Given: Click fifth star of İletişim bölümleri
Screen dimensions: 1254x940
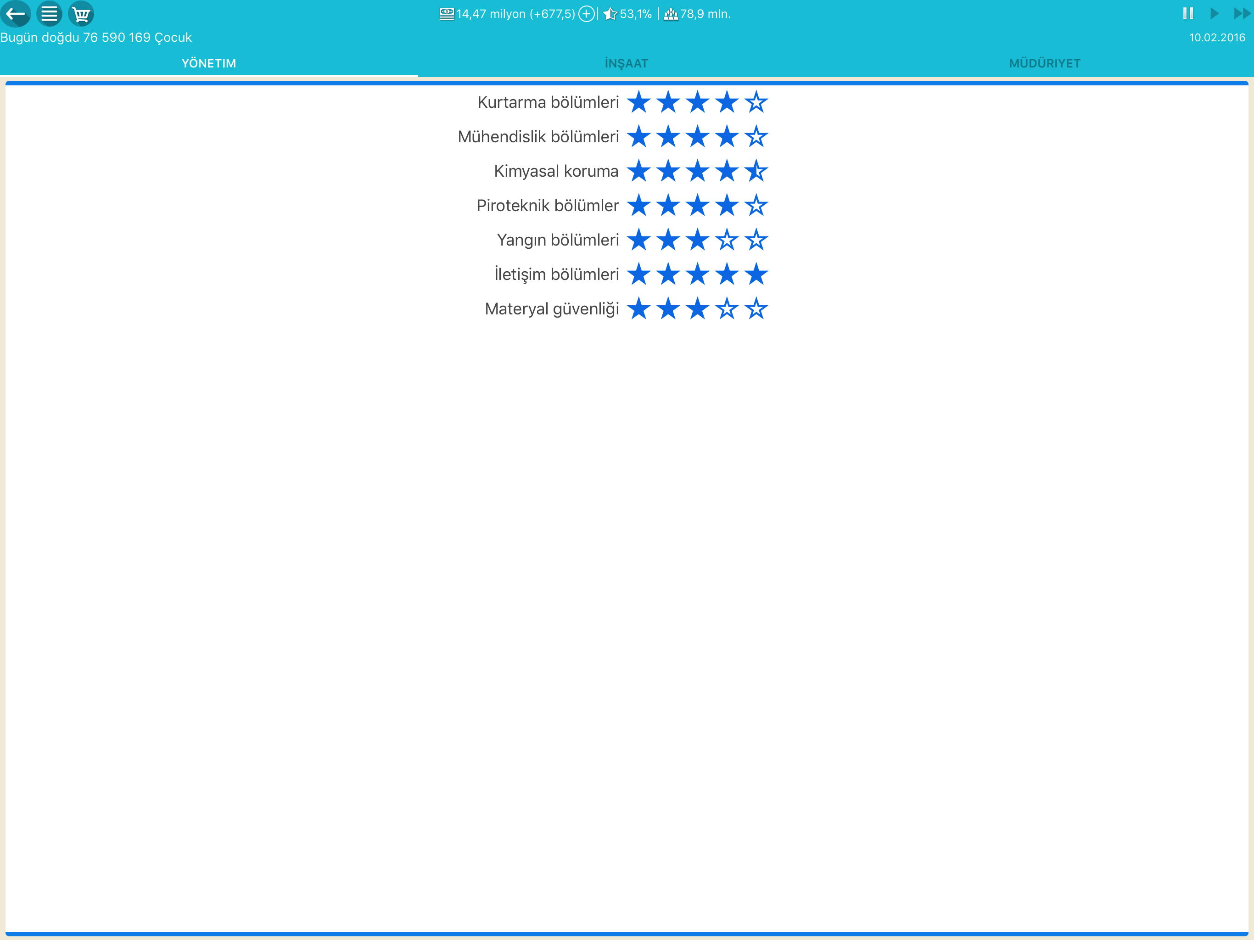Looking at the screenshot, I should tap(756, 274).
